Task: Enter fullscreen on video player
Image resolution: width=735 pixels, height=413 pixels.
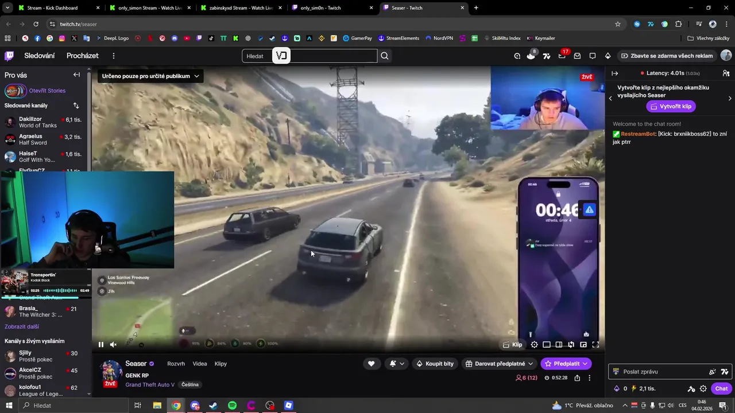Action: [x=595, y=345]
